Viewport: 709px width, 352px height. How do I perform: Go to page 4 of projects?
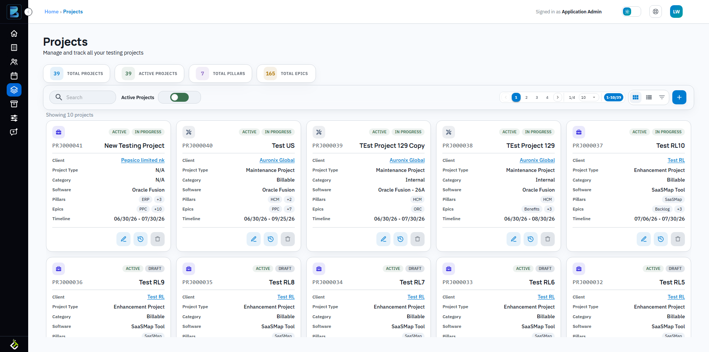[x=547, y=97]
